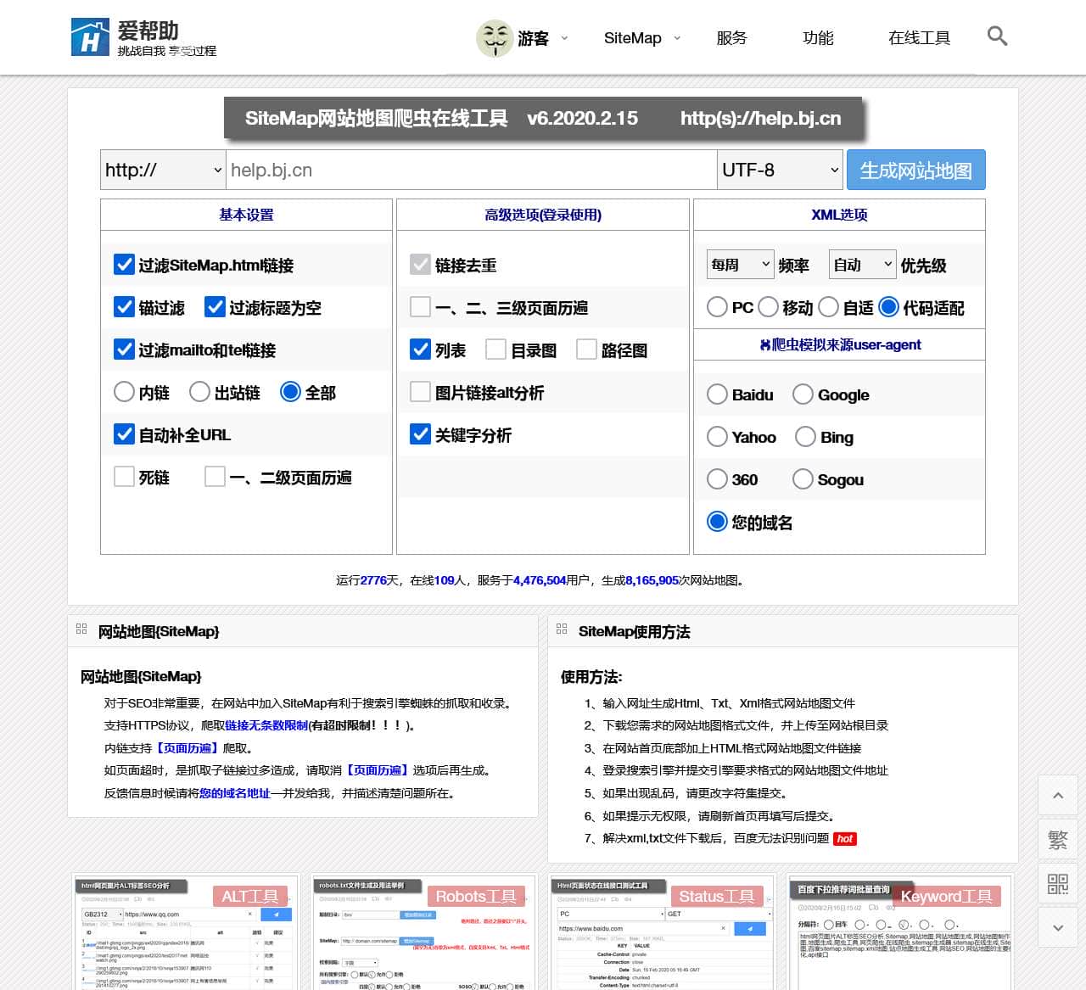This screenshot has height=990, width=1086.
Task: Toggle 过滤标题为空 checkbox
Action: point(215,306)
